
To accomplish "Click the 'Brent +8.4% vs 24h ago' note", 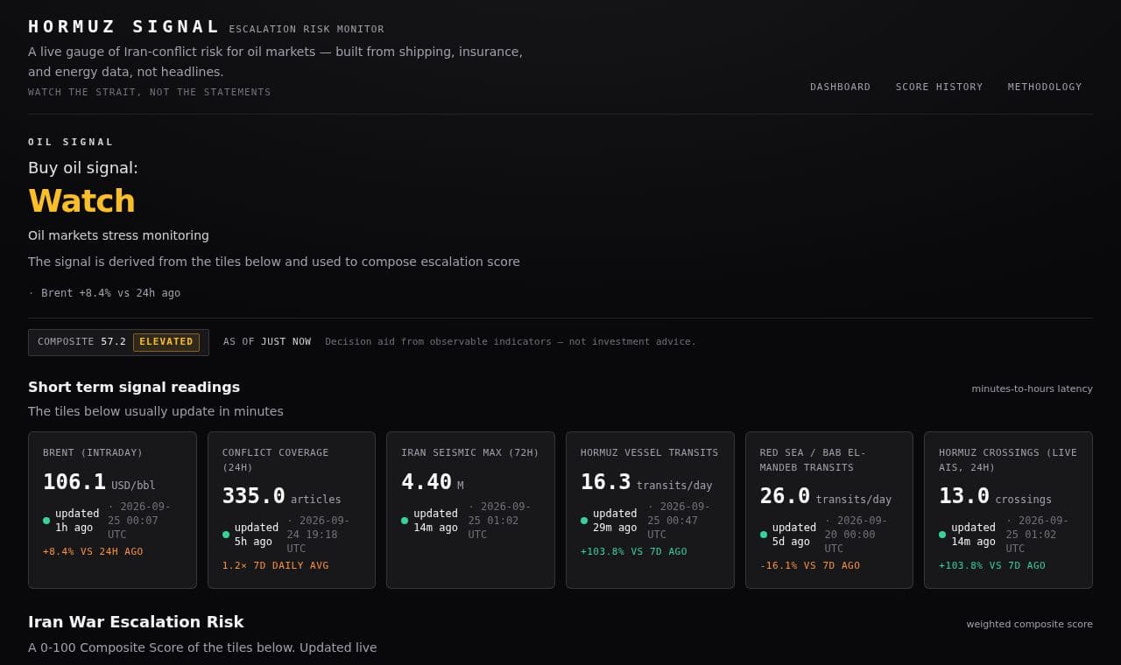I will [104, 293].
